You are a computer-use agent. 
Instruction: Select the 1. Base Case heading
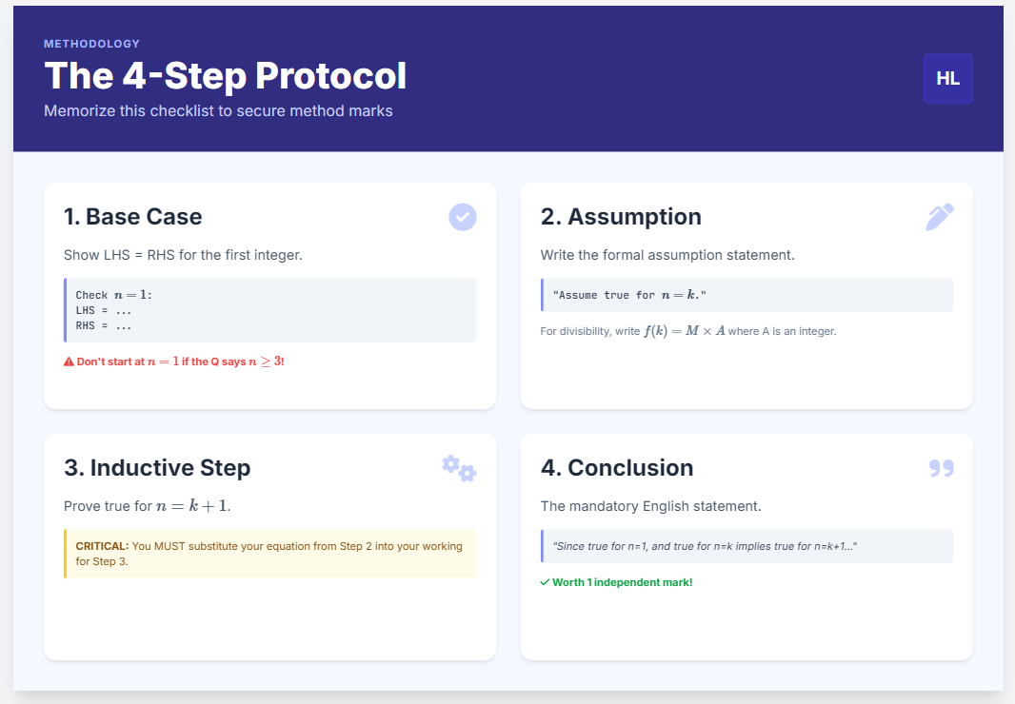(x=132, y=217)
